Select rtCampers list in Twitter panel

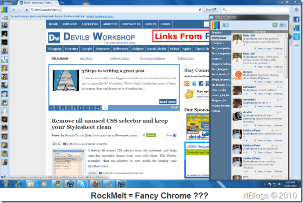pos(221,43)
